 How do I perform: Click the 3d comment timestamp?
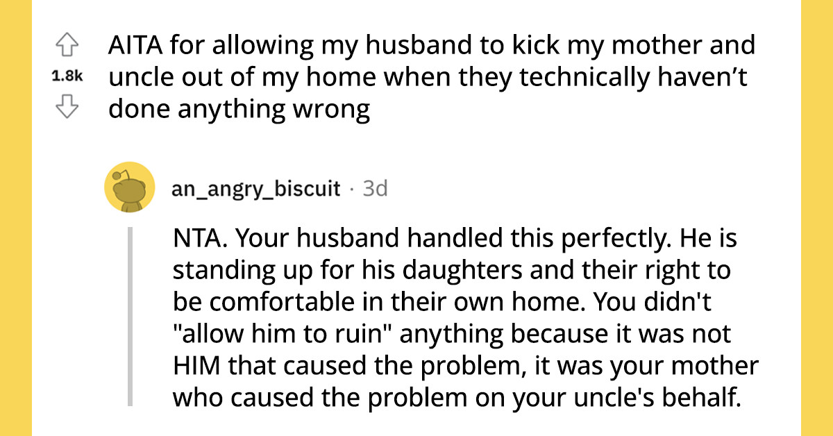pyautogui.click(x=374, y=189)
